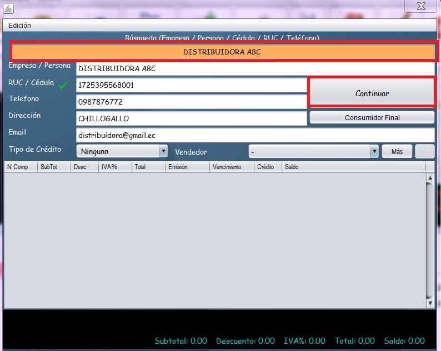Click the Dirección field containing CHILLOGALLO

191,118
